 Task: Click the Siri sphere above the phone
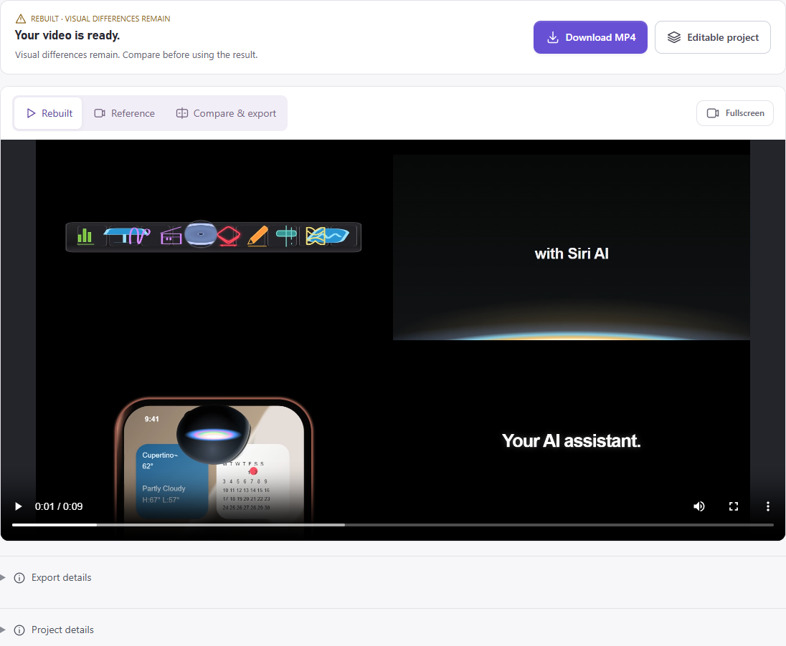point(214,435)
